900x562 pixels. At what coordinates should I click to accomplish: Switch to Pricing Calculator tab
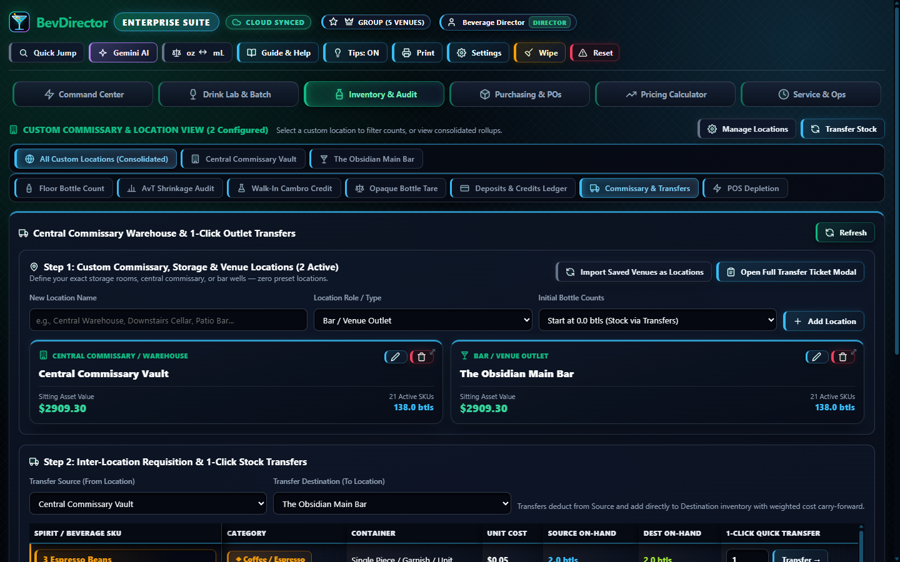point(666,94)
